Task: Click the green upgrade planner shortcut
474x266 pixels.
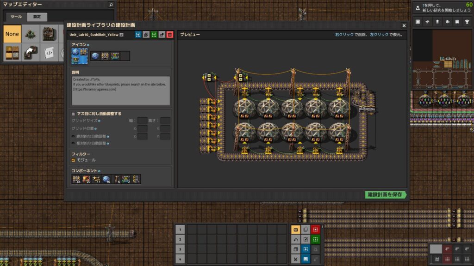Action: coord(315,240)
